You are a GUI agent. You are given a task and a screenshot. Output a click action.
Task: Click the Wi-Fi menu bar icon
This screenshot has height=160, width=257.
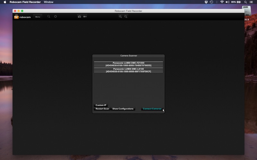pyautogui.click(x=222, y=2)
